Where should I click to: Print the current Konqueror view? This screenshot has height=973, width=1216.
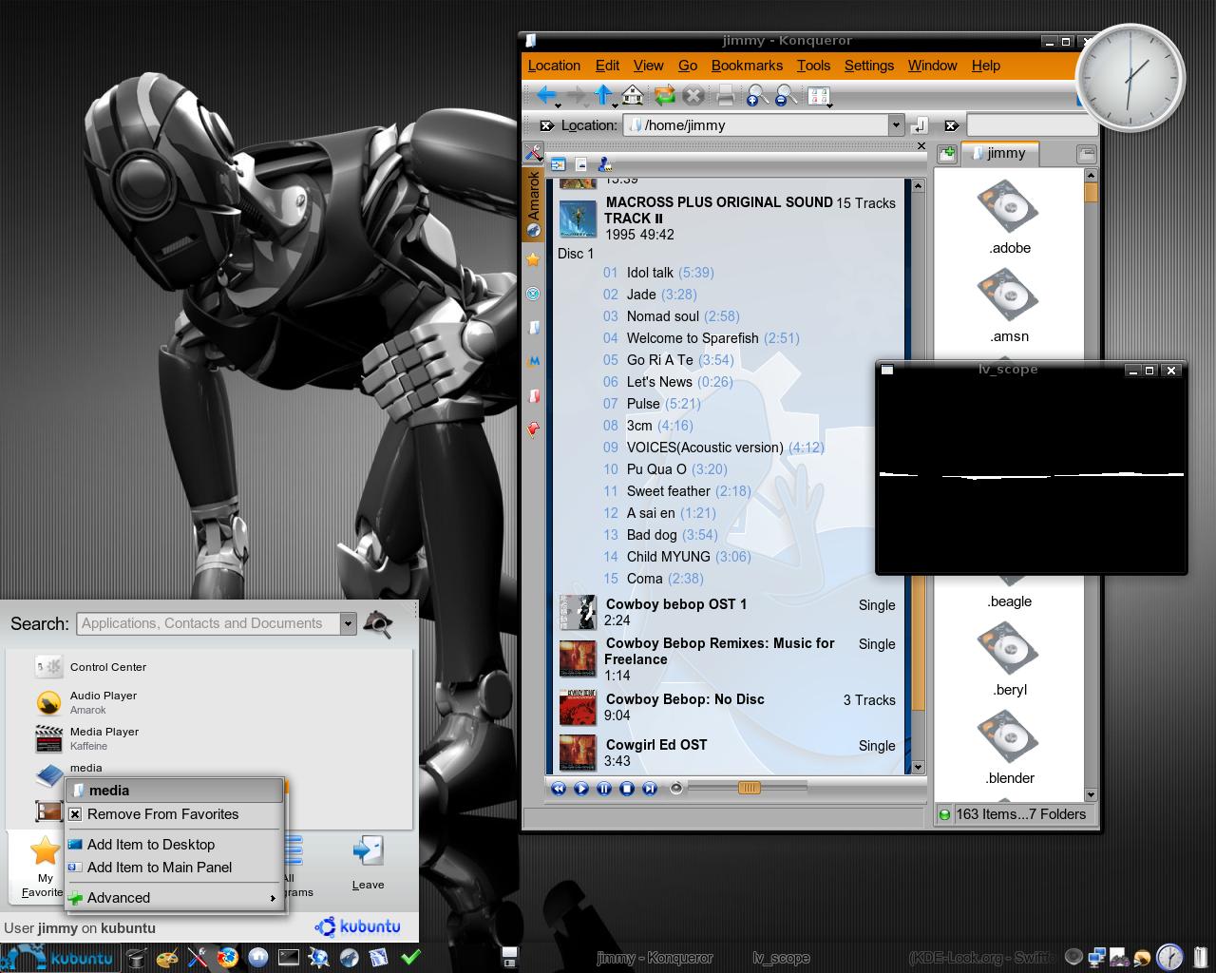(725, 95)
